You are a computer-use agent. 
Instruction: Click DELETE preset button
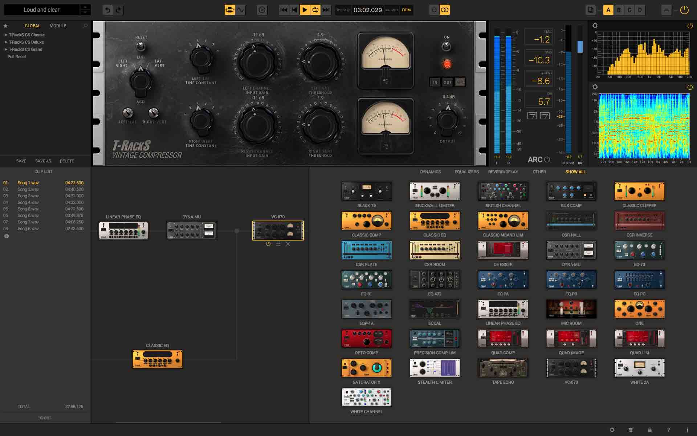[x=67, y=161]
